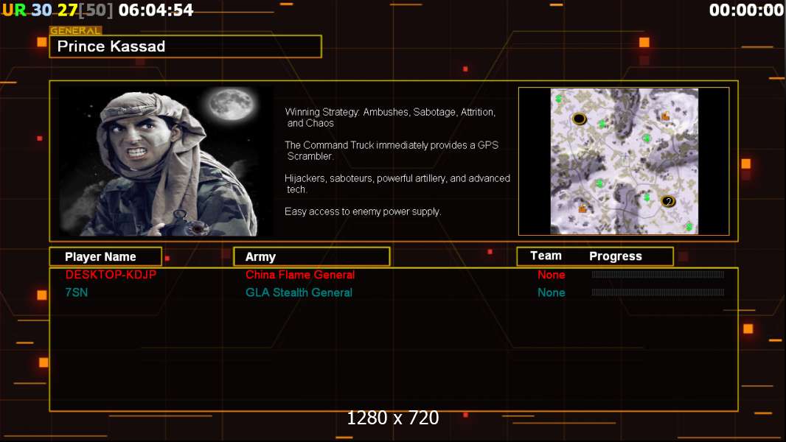Screen dimensions: 786x442
Task: Click the start position marker labeled 2
Action: pos(668,201)
